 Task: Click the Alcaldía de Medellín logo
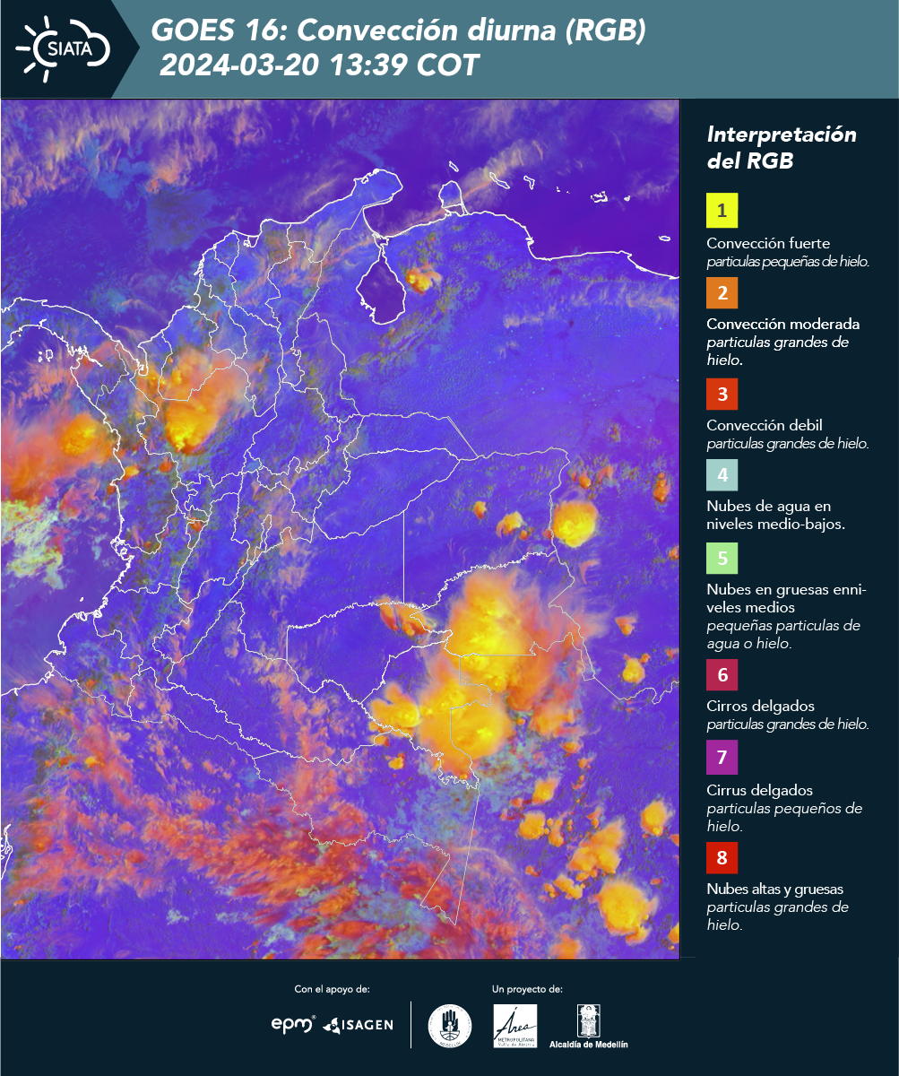tap(589, 1027)
